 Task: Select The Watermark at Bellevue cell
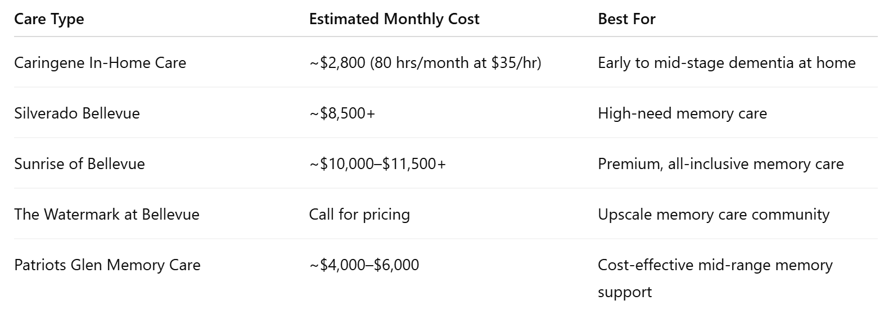[x=107, y=214]
